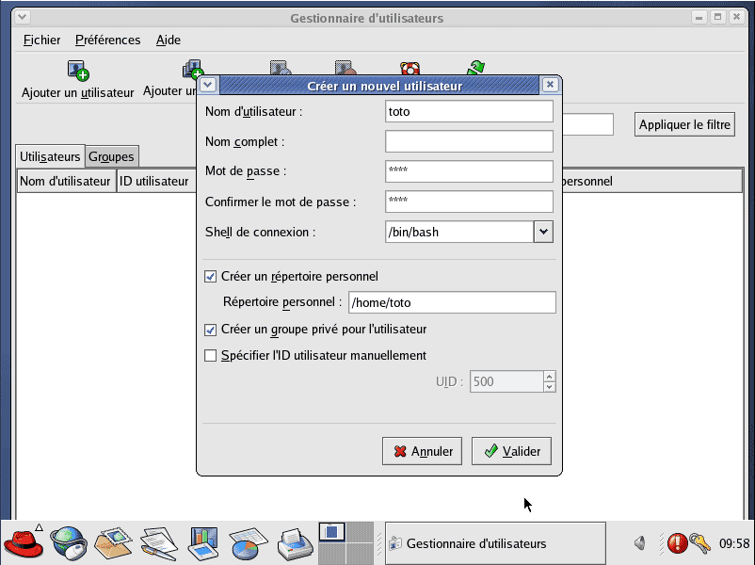Launch the web browser globe icon
755x565 pixels.
[69, 542]
